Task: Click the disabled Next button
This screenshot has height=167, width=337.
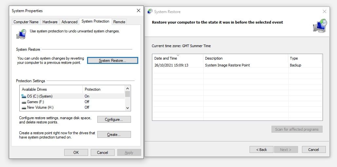Action: pyautogui.click(x=286, y=150)
